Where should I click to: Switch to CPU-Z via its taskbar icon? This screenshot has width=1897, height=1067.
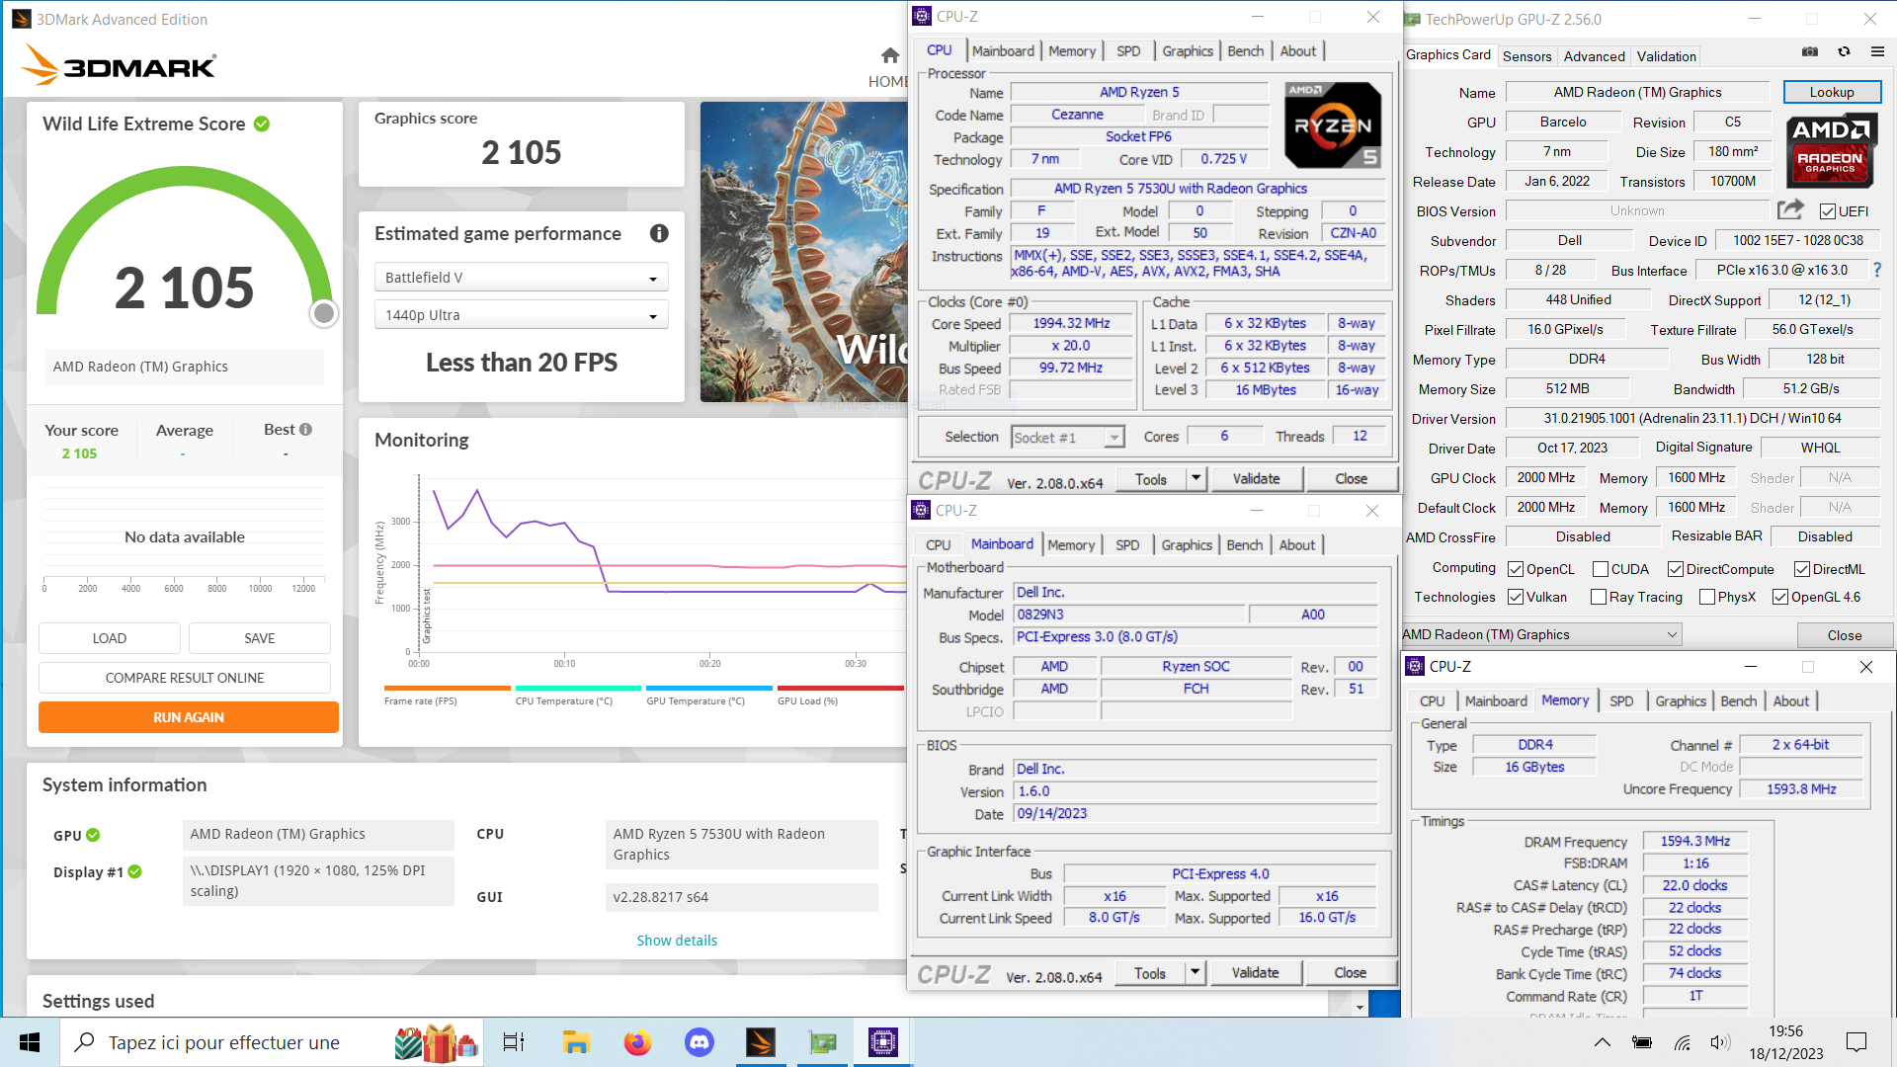click(x=883, y=1042)
